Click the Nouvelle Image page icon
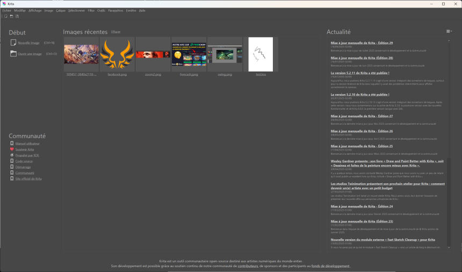The width and height of the screenshot is (462, 272). 13,42
